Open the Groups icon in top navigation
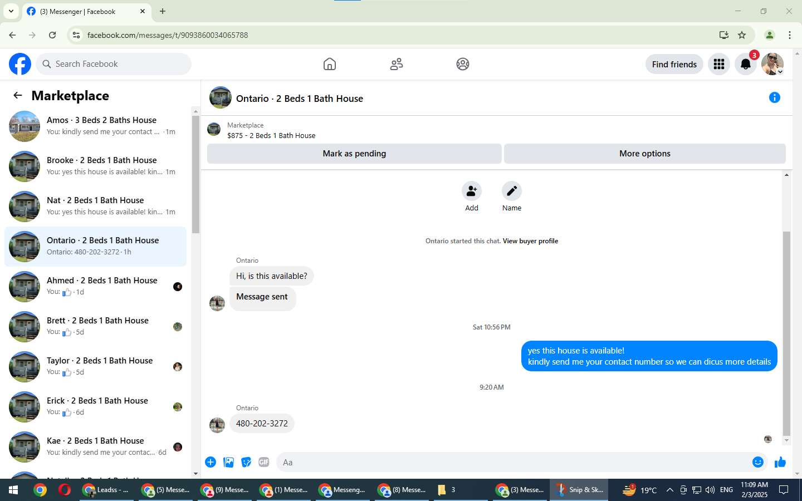The image size is (802, 501). coord(463,64)
